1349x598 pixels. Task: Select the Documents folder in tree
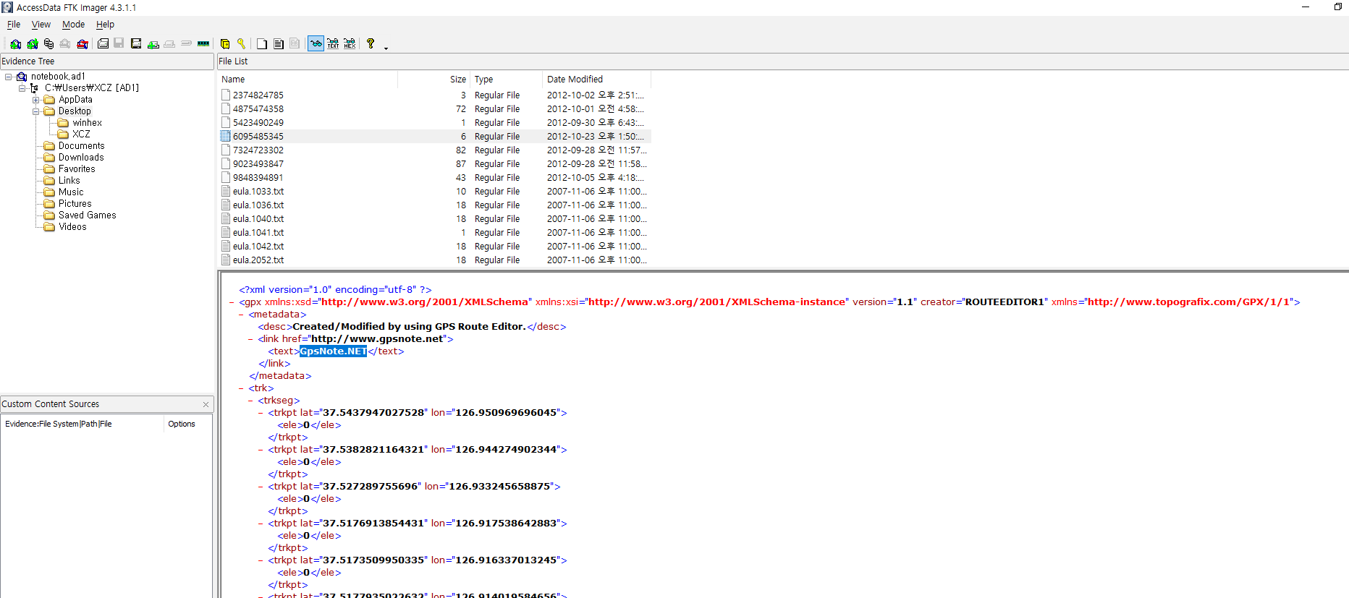pyautogui.click(x=81, y=146)
